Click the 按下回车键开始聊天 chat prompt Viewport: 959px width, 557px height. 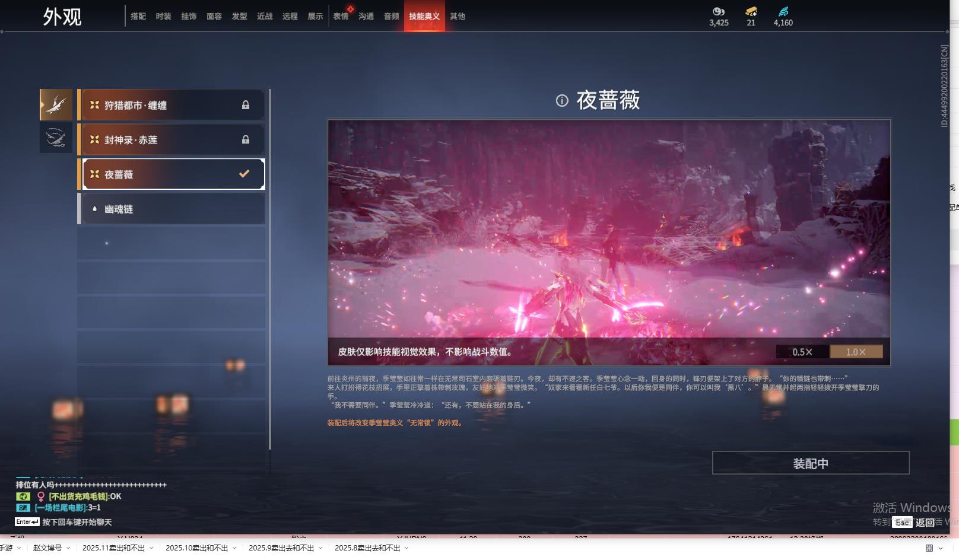77,522
